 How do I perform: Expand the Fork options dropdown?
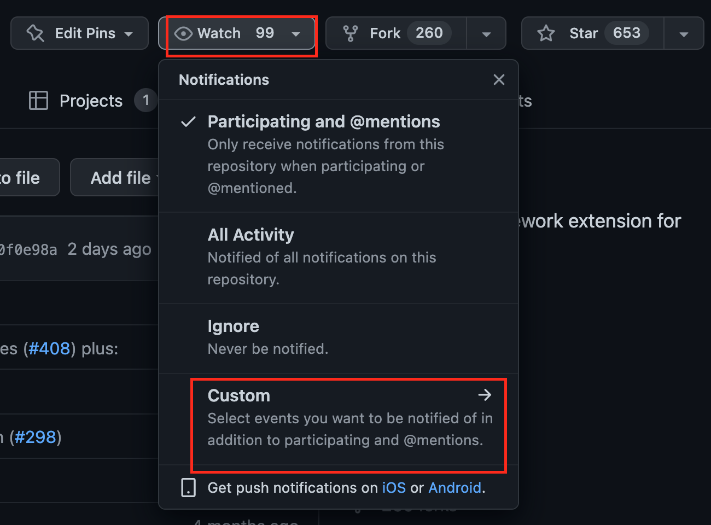(486, 33)
